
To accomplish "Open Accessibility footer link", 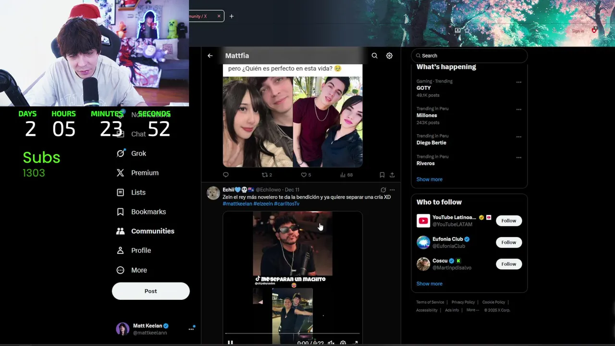I will click(427, 310).
